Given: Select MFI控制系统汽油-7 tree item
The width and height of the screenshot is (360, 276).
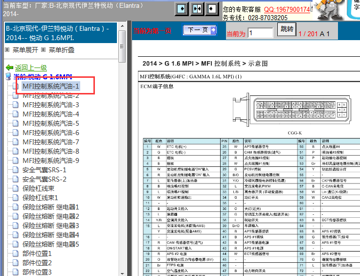Looking at the screenshot, I should click(51, 142).
